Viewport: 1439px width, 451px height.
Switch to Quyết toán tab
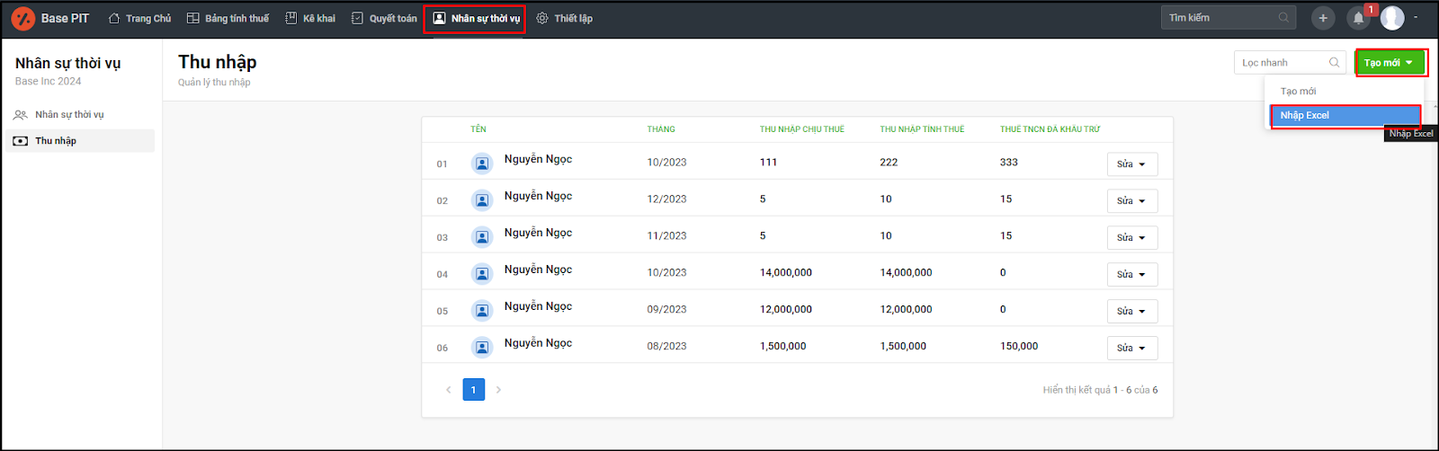pos(384,18)
